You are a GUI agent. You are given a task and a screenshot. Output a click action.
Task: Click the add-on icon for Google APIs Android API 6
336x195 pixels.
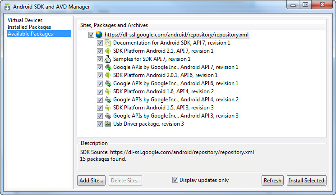tap(108, 83)
